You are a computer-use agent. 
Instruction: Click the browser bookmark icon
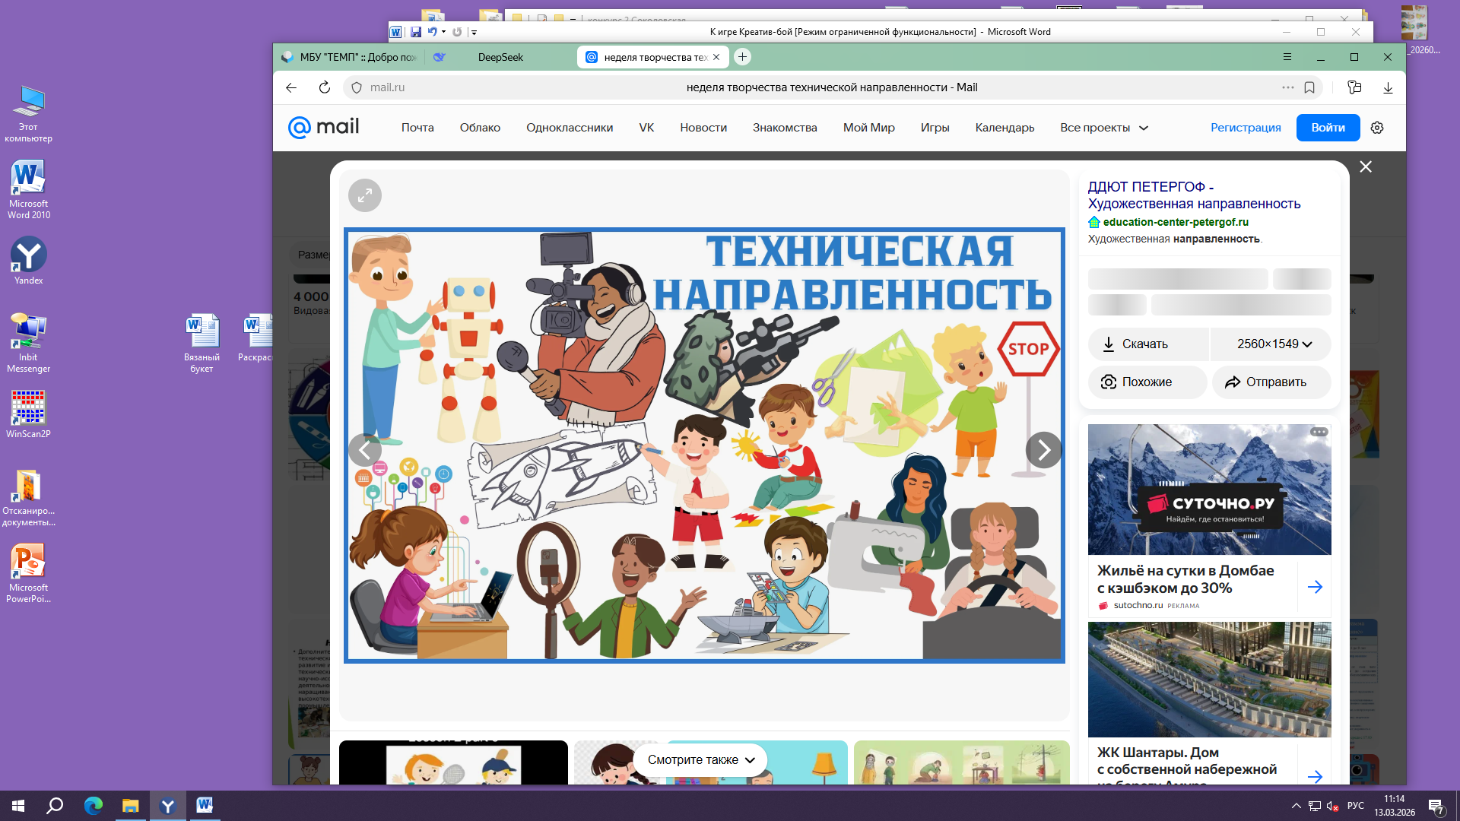pos(1309,87)
